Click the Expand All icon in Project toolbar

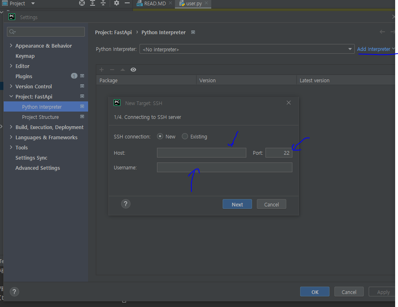coord(93,3)
